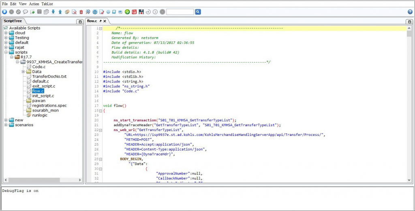Click the monitor screen icon in toolbar
Image resolution: width=415 pixels, height=211 pixels.
coord(120,12)
